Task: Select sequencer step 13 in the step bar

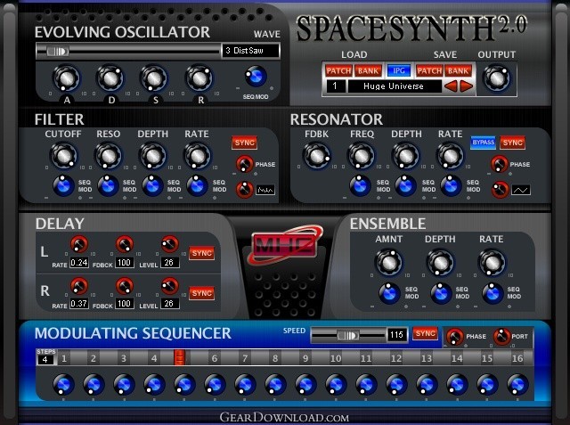Action: 427,358
